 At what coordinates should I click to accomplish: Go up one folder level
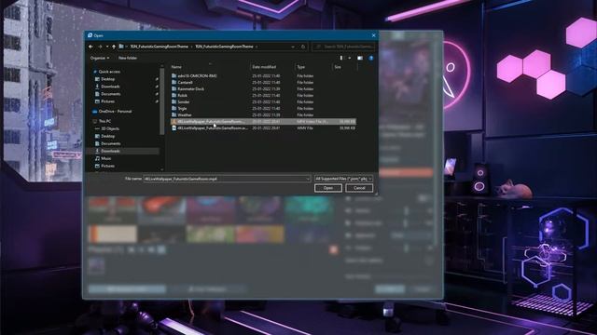point(114,47)
